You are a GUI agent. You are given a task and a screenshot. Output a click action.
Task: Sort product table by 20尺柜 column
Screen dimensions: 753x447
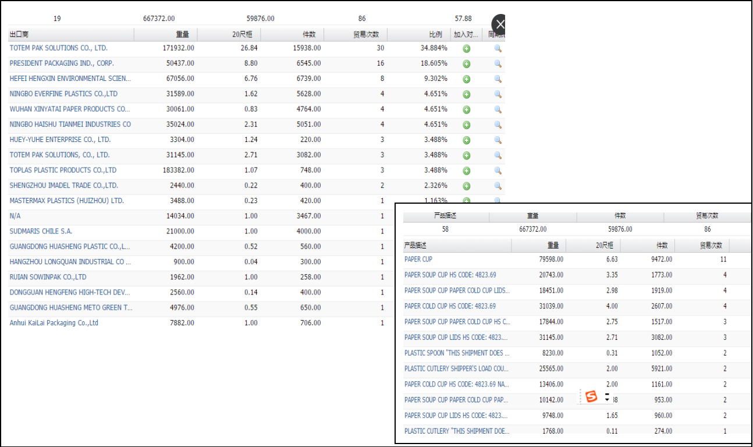(593, 246)
